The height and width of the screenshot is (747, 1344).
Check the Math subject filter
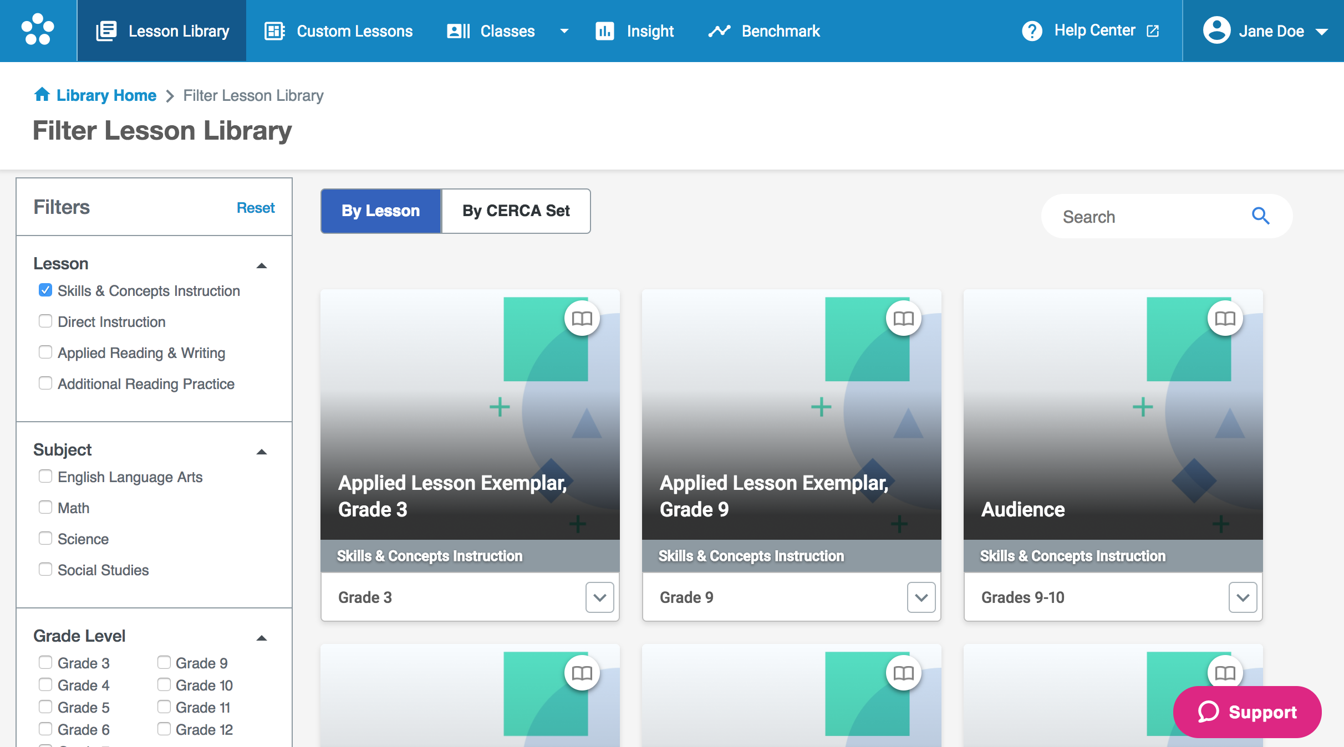[x=45, y=508]
